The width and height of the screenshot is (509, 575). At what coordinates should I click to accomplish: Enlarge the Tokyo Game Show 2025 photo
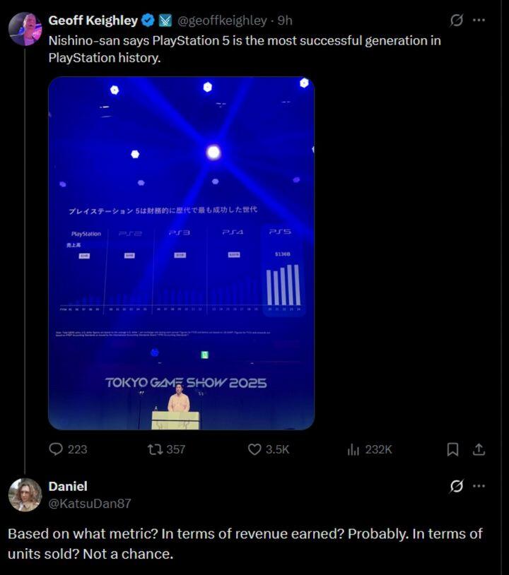click(x=181, y=253)
